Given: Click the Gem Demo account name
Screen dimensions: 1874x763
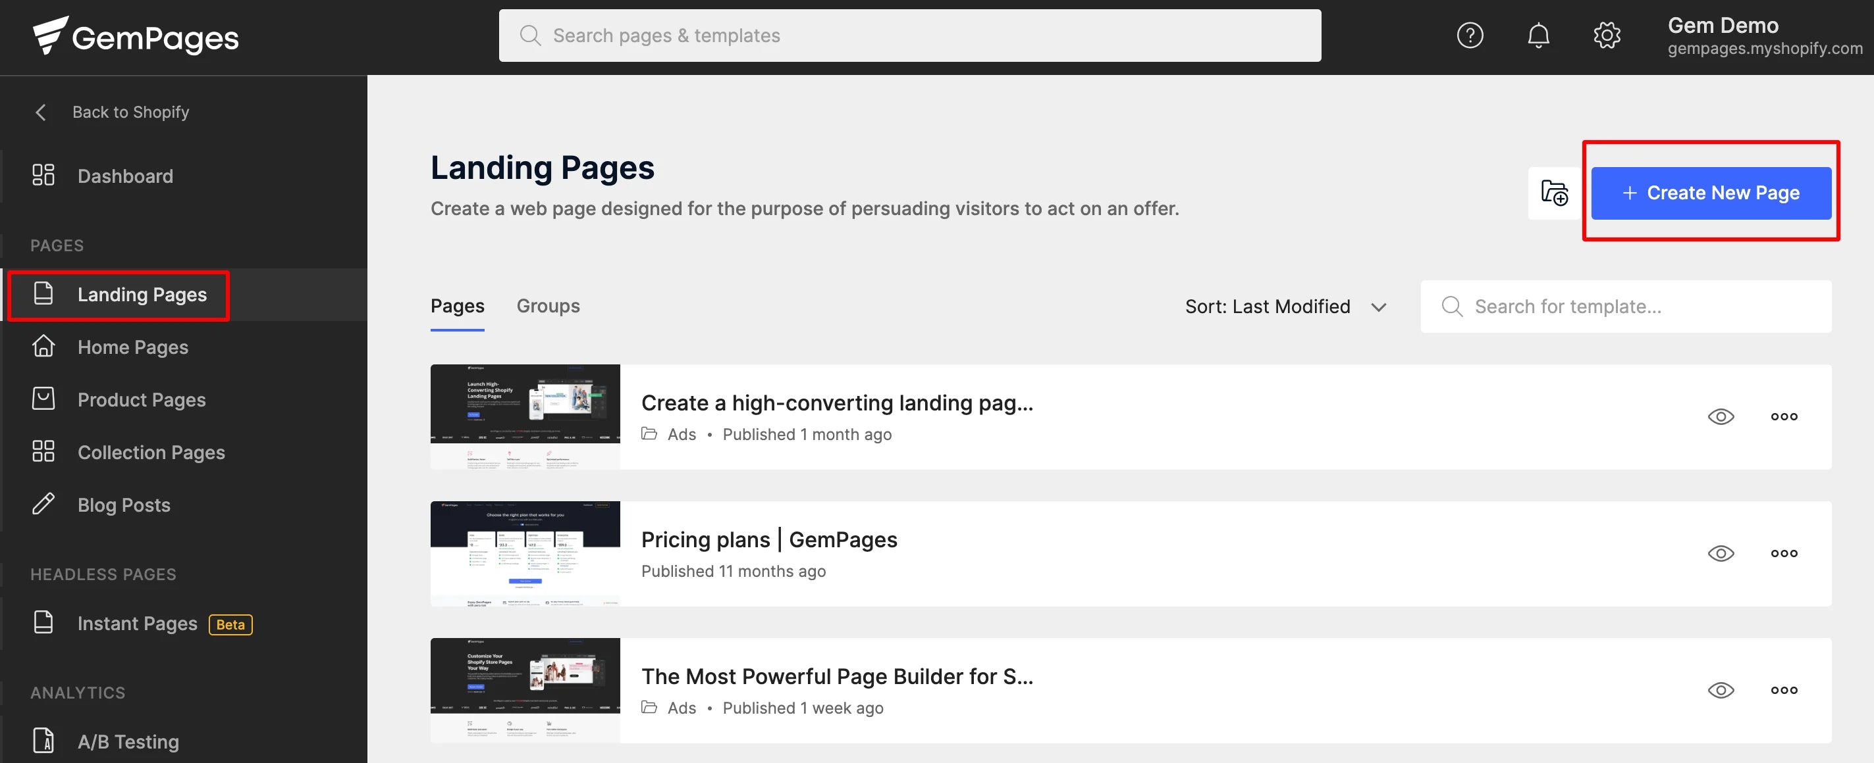Looking at the screenshot, I should 1723,26.
